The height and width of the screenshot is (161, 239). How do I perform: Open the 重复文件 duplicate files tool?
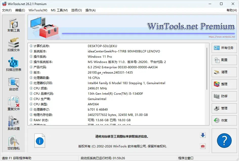14,104
